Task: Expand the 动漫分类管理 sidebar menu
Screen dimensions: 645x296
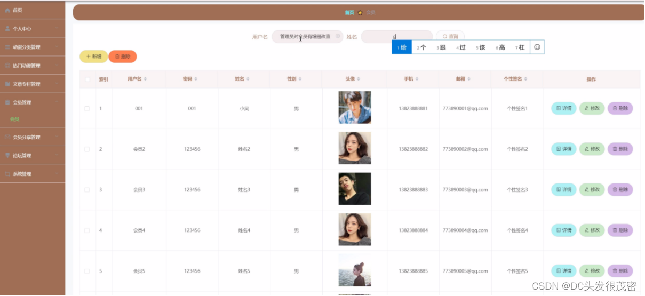Action: click(x=33, y=47)
